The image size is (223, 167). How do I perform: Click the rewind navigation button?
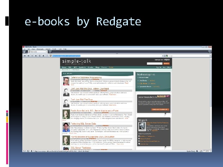tap(25, 56)
